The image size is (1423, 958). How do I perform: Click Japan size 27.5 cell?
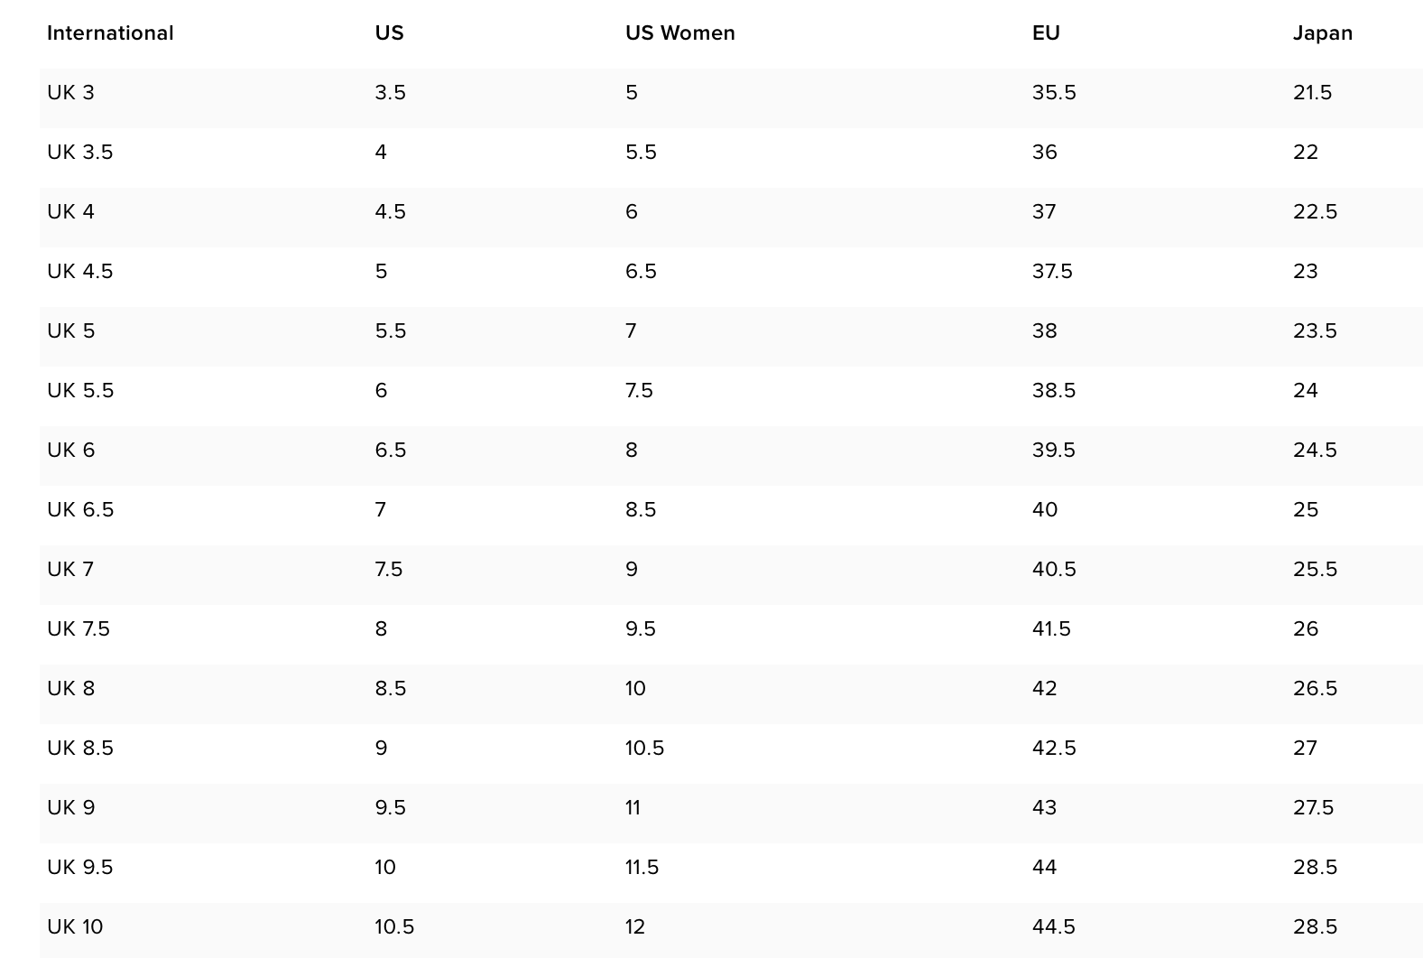[x=1313, y=808]
